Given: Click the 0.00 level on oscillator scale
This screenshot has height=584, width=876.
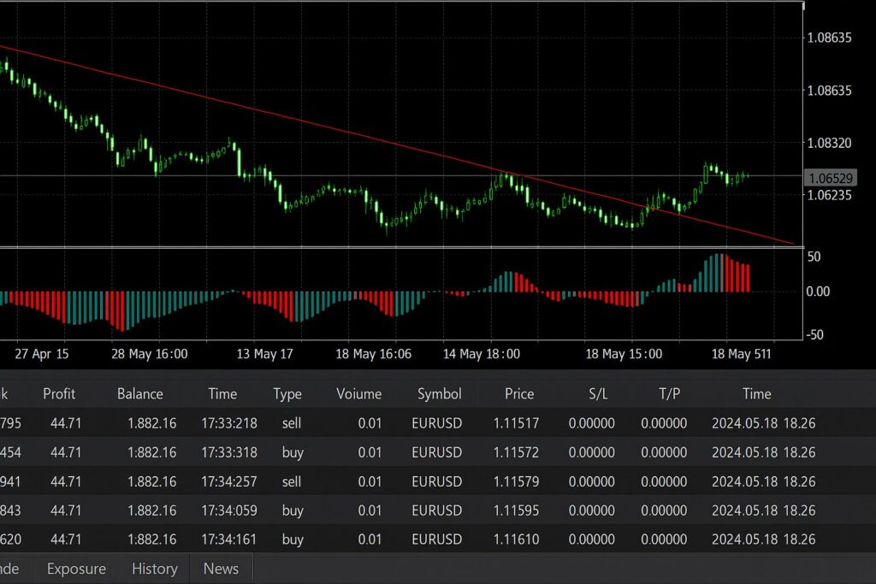Looking at the screenshot, I should click(819, 292).
